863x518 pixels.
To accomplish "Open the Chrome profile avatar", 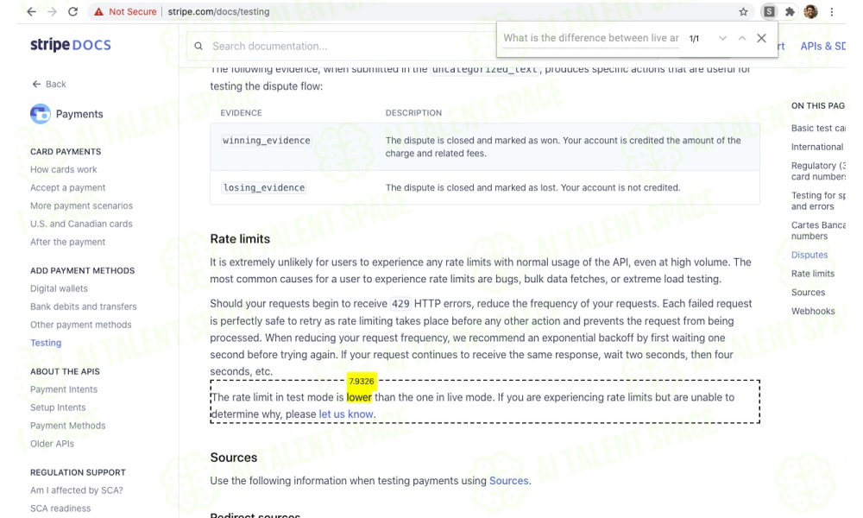I will pos(810,11).
